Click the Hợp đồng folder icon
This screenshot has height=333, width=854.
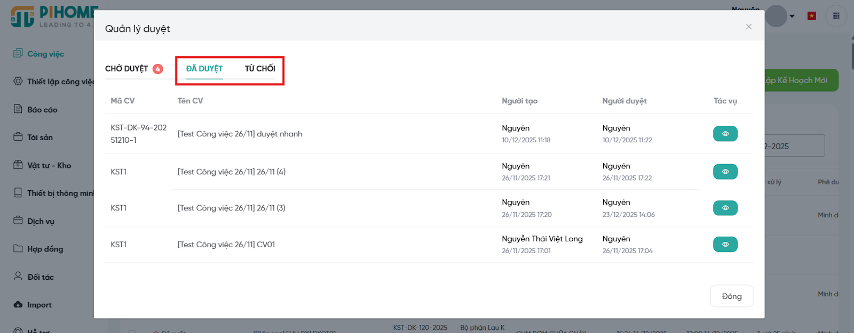point(18,248)
